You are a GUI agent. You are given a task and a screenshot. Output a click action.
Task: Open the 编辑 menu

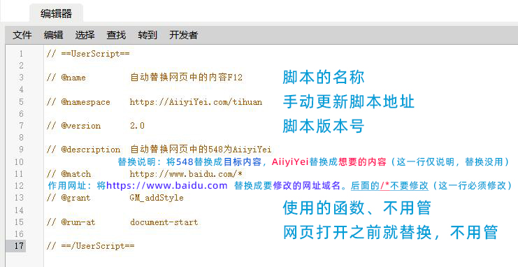point(54,35)
